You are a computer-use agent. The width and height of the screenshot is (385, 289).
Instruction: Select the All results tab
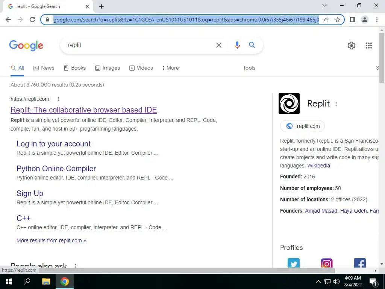(x=17, y=68)
